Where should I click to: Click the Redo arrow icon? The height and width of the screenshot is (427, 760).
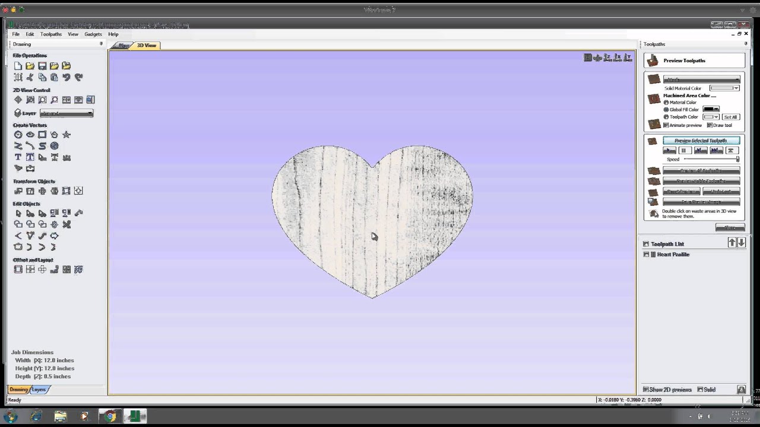(x=78, y=77)
